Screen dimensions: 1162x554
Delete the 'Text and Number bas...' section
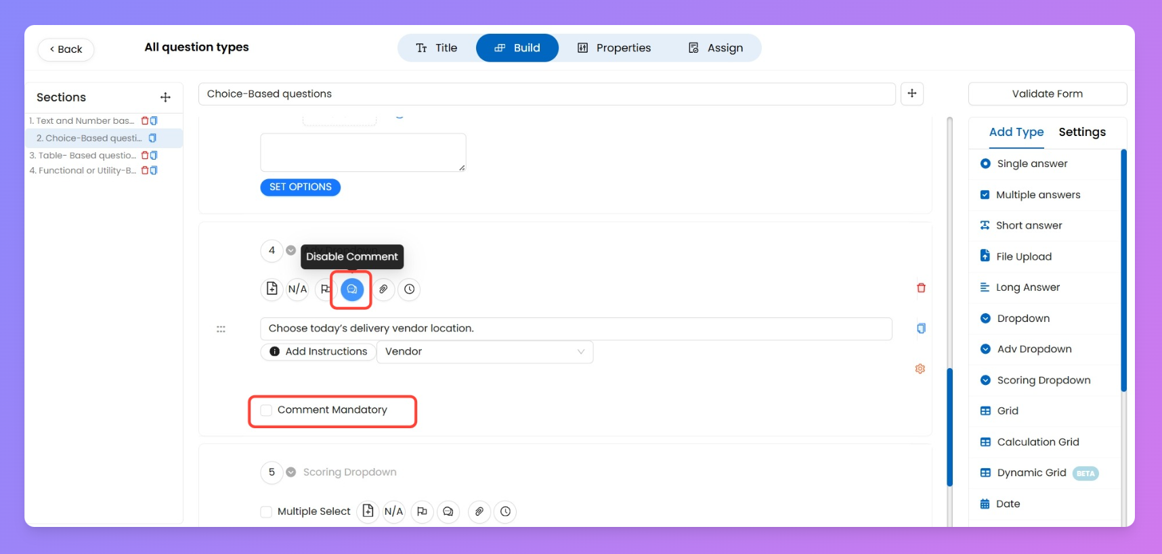click(x=144, y=121)
